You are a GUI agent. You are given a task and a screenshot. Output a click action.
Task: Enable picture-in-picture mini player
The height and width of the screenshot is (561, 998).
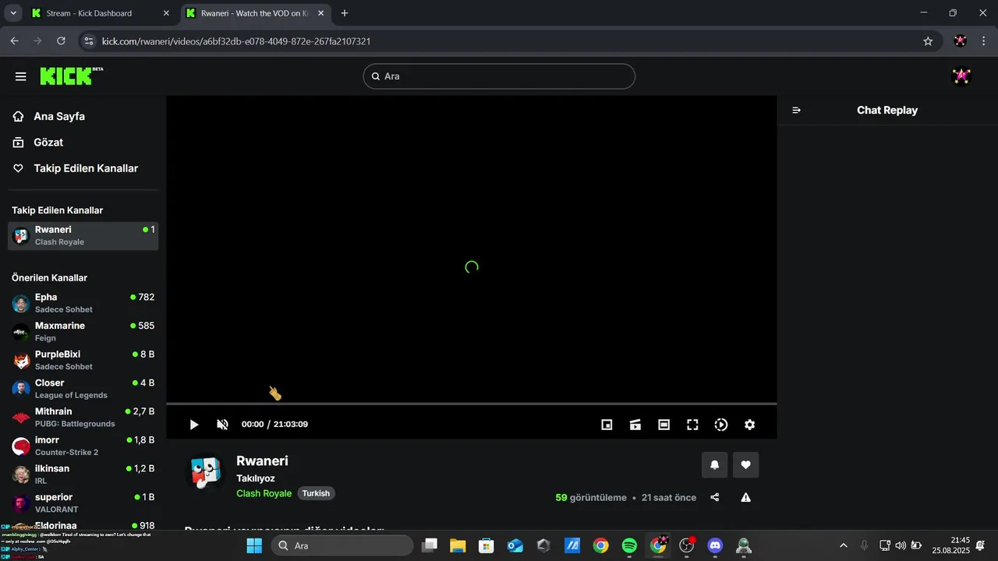pos(607,425)
